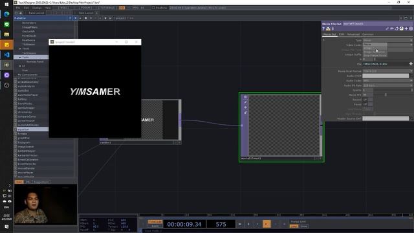The height and width of the screenshot is (233, 414).
Task: Open the Movie Pixel Format dropdown
Action: tap(387, 71)
